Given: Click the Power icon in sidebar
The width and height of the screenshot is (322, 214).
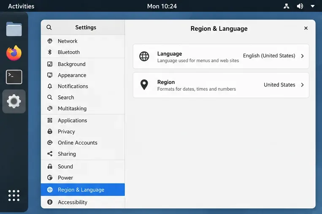Looking at the screenshot, I should 50,177.
